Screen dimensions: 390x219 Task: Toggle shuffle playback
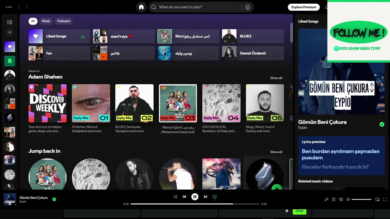pyautogui.click(x=175, y=197)
